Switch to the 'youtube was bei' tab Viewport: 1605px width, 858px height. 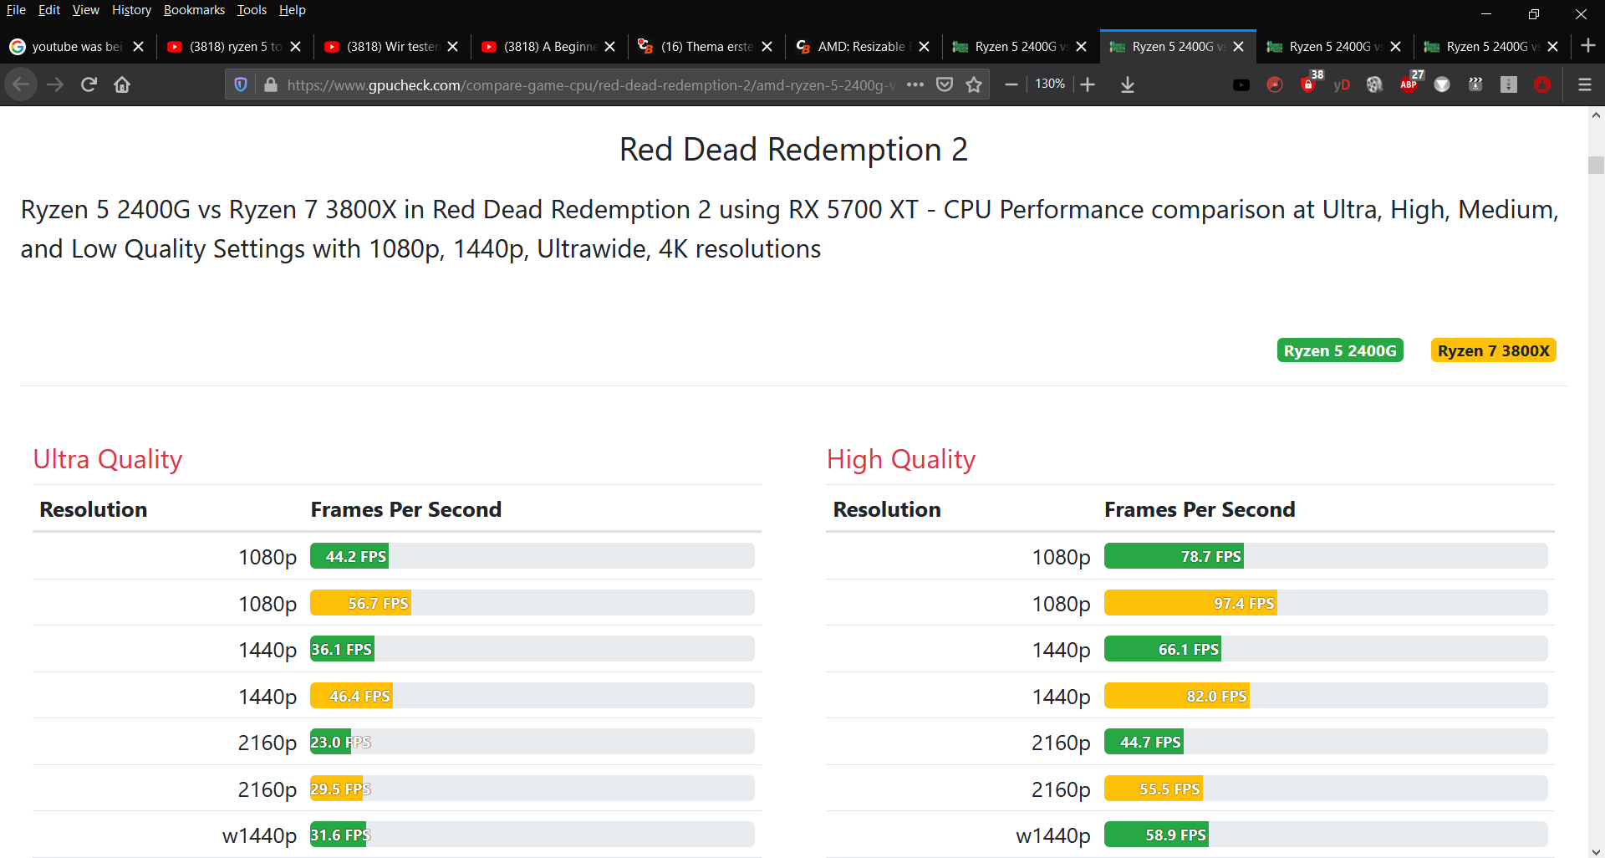(x=77, y=47)
